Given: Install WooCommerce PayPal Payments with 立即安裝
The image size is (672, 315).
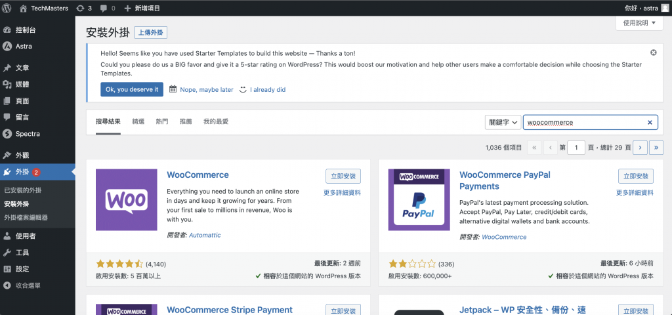Looking at the screenshot, I should [635, 176].
